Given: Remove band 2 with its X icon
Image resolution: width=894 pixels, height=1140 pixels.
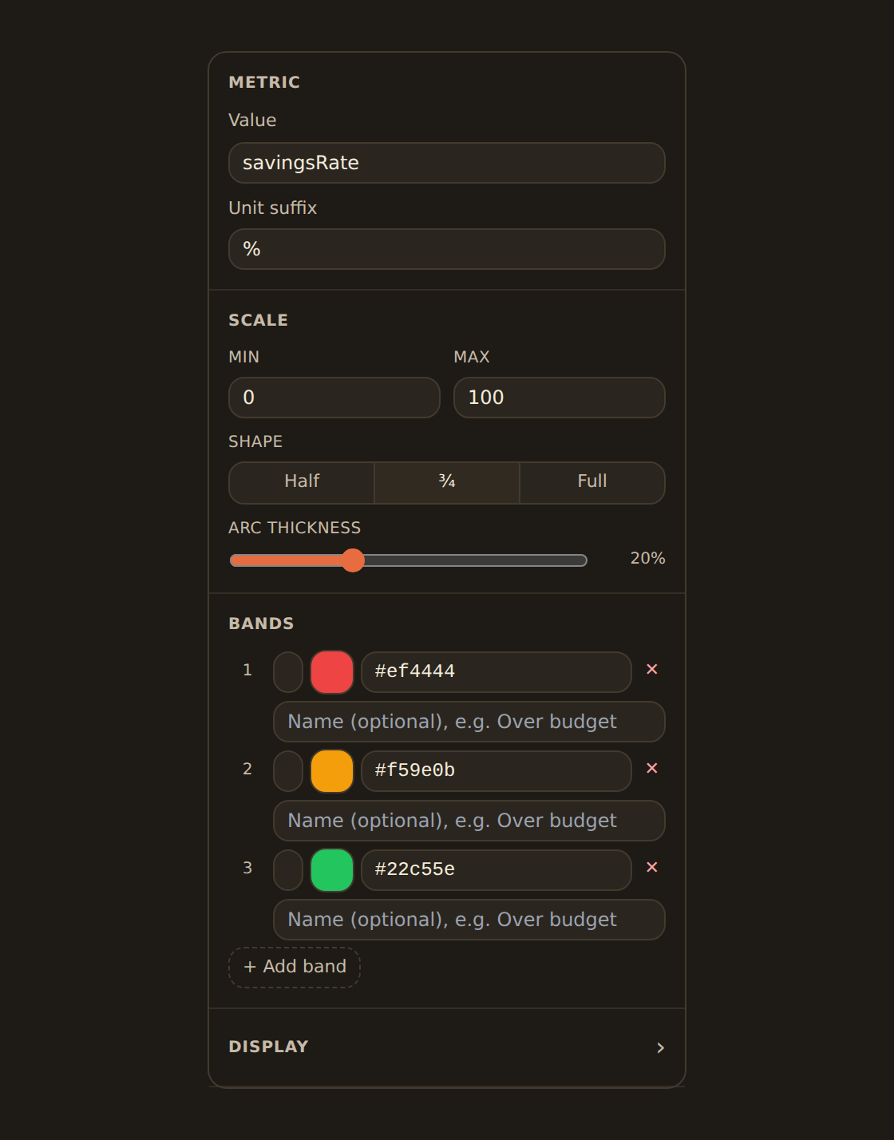Looking at the screenshot, I should pos(652,768).
